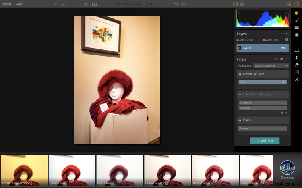Select the scissors Crop tool

click(x=297, y=79)
